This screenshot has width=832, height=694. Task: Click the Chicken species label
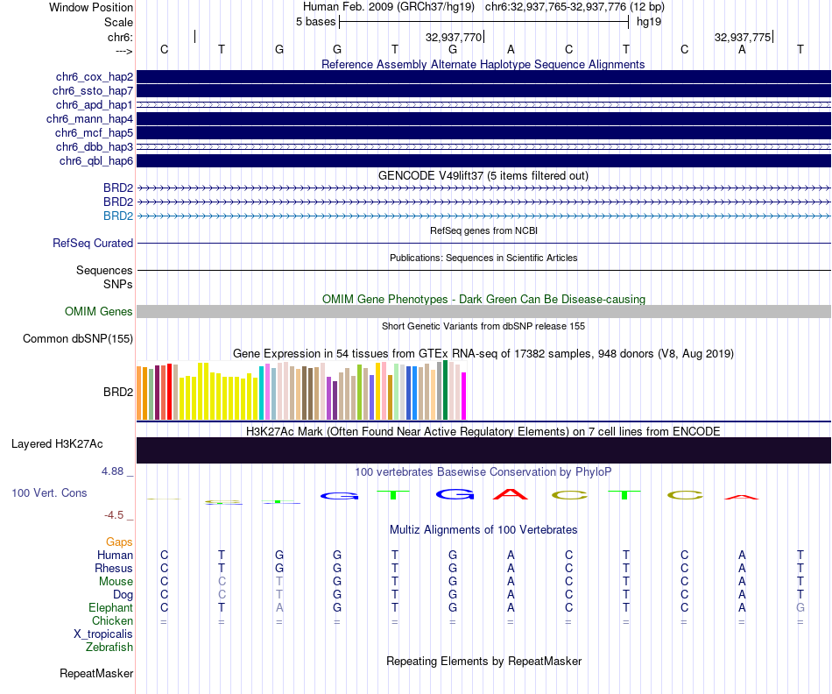pyautogui.click(x=112, y=621)
